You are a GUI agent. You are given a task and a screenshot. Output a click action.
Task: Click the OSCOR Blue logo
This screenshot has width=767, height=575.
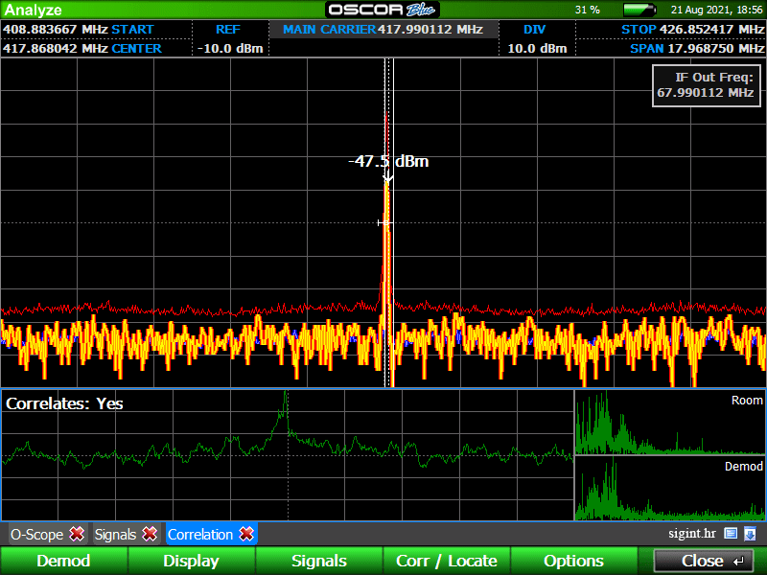point(382,10)
